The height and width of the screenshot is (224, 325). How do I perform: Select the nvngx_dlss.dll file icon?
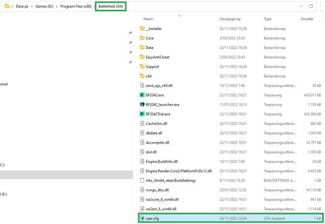coord(142,190)
